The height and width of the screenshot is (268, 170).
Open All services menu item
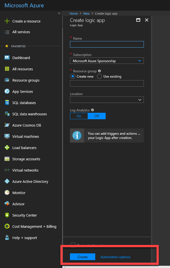21,32
